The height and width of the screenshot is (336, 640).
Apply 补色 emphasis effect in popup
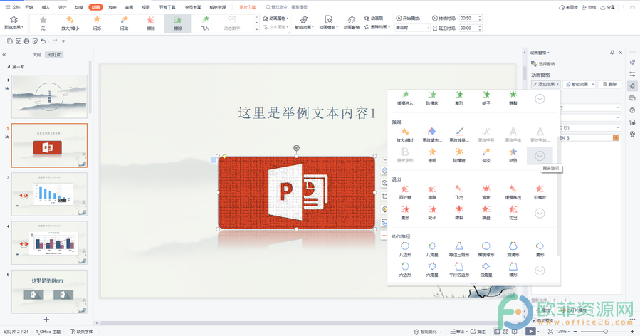pos(513,155)
